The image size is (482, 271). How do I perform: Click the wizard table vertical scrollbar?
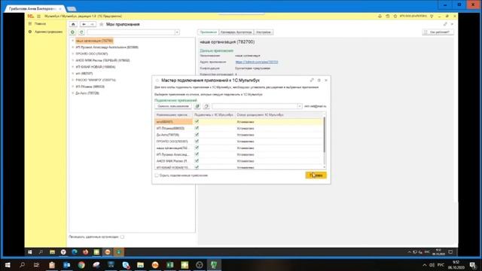[x=325, y=135]
